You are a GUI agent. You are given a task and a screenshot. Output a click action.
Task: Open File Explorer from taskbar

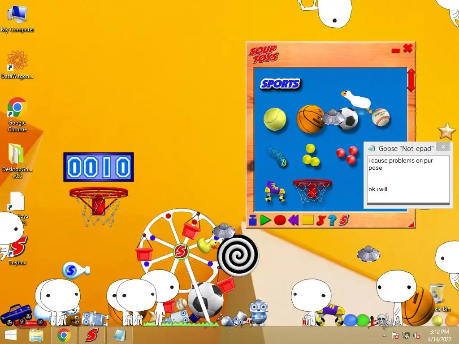(x=36, y=335)
